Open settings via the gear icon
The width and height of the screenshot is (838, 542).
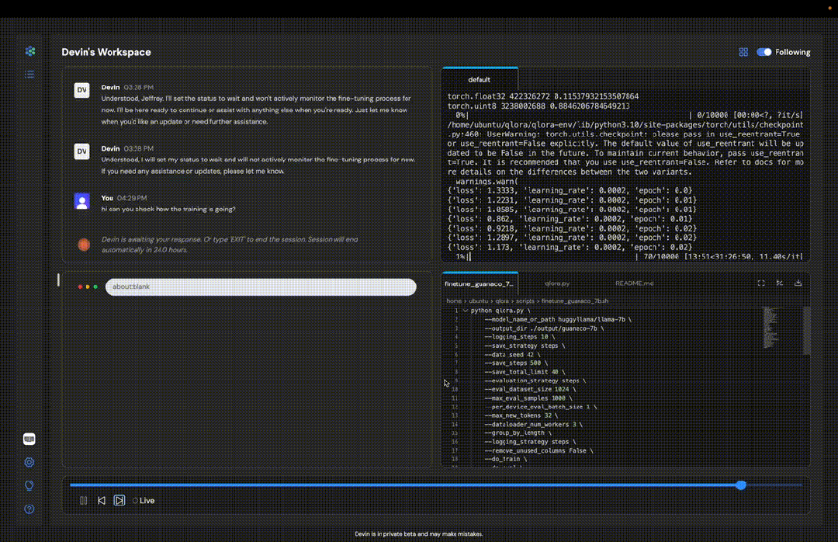tap(29, 462)
